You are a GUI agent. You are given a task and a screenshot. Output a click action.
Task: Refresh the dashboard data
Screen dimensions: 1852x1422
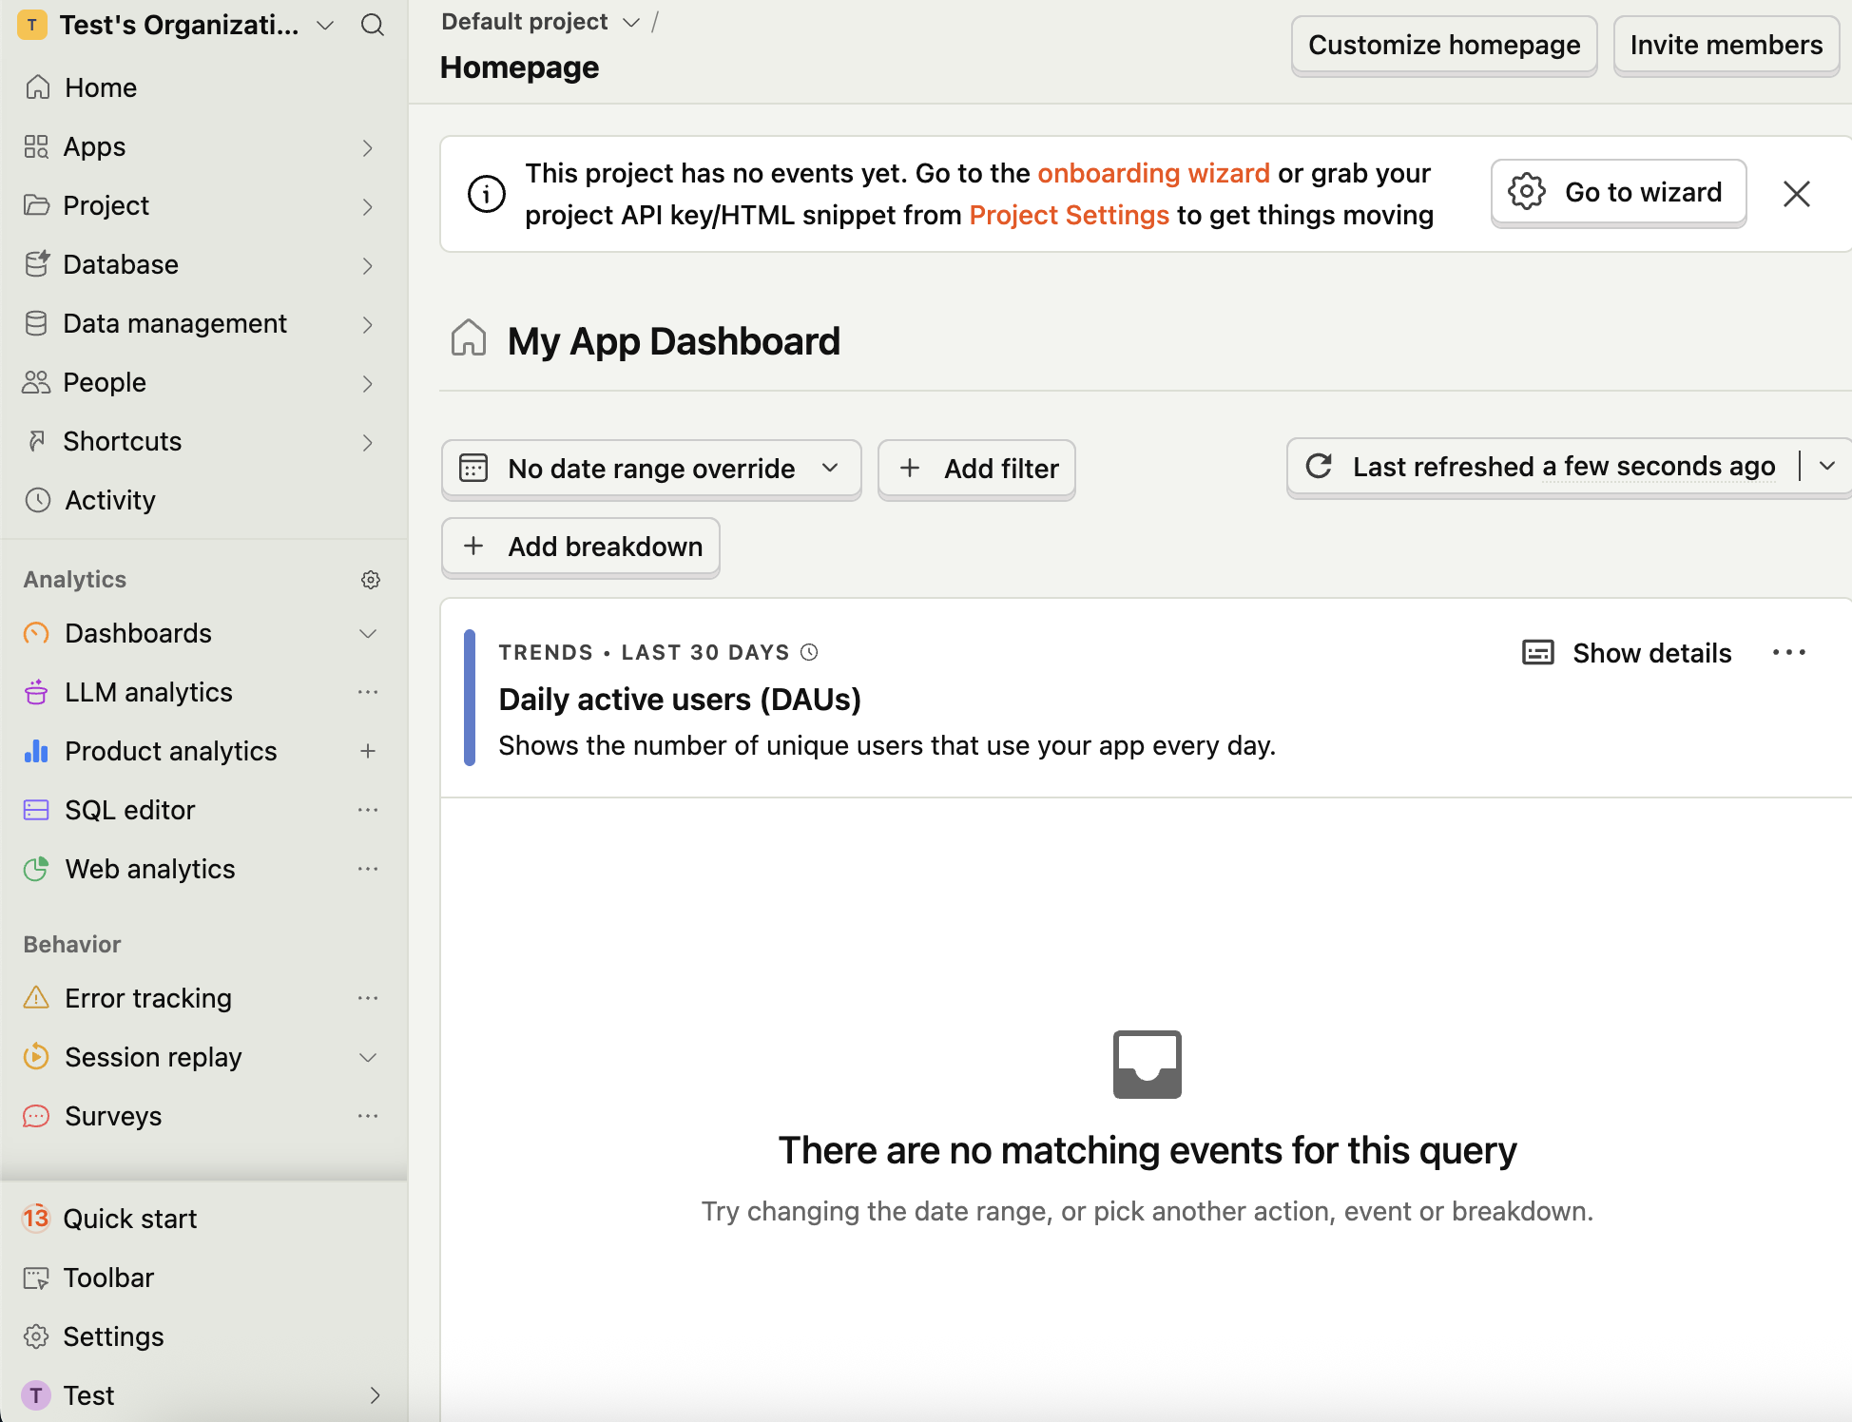[x=1319, y=466]
